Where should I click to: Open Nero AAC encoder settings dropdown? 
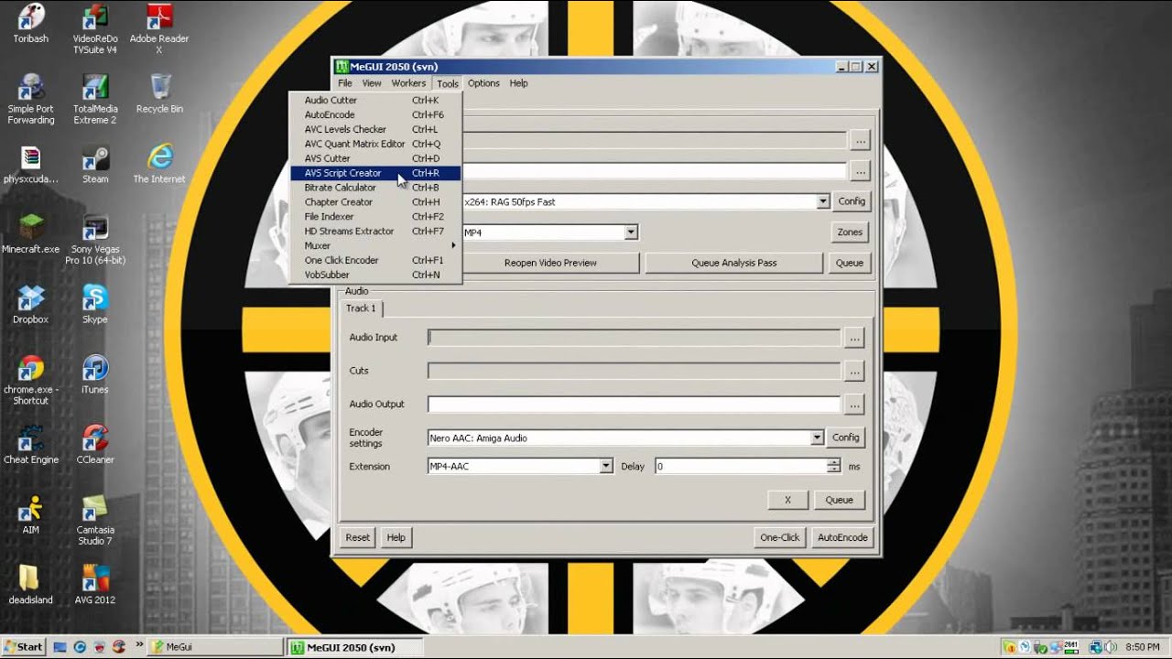[817, 438]
